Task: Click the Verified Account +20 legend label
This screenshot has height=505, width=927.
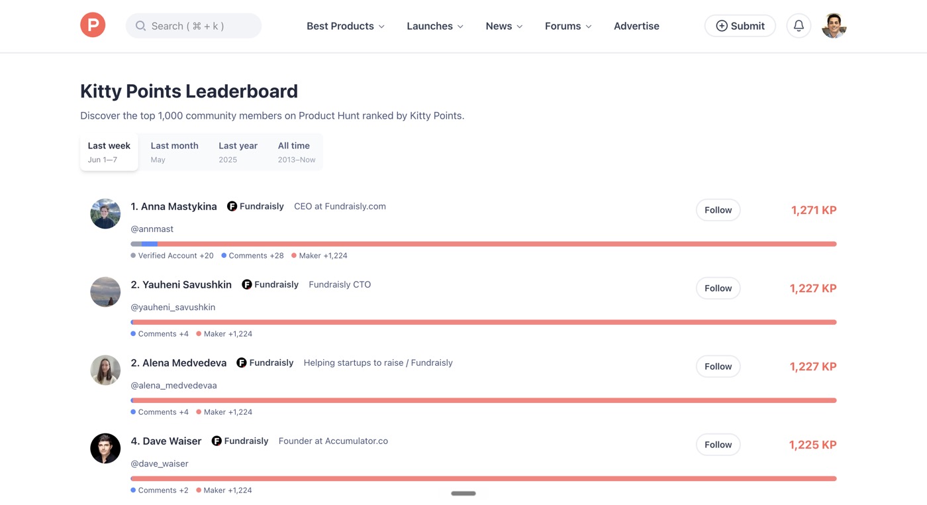Action: (172, 255)
